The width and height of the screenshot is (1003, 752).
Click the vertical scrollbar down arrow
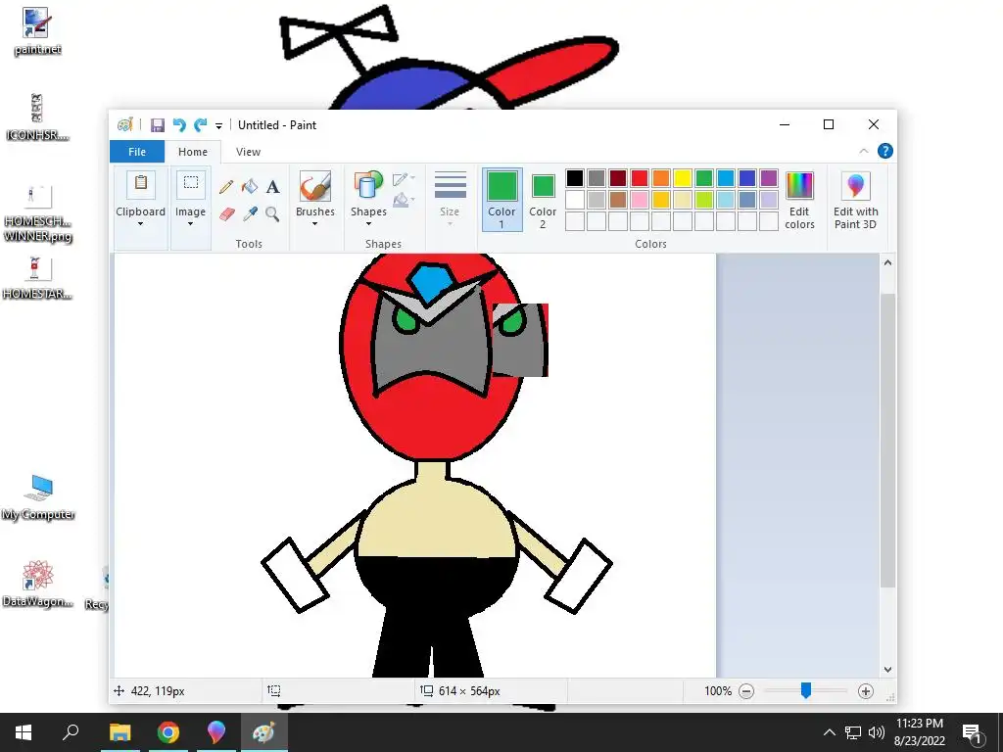887,670
